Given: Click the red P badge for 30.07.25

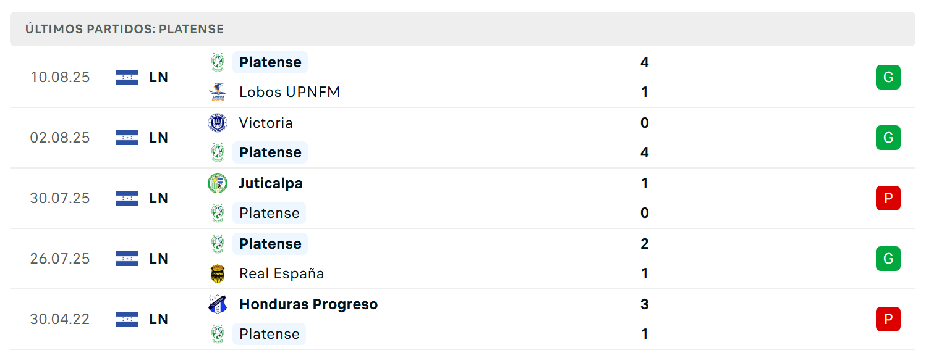Looking at the screenshot, I should (x=888, y=198).
